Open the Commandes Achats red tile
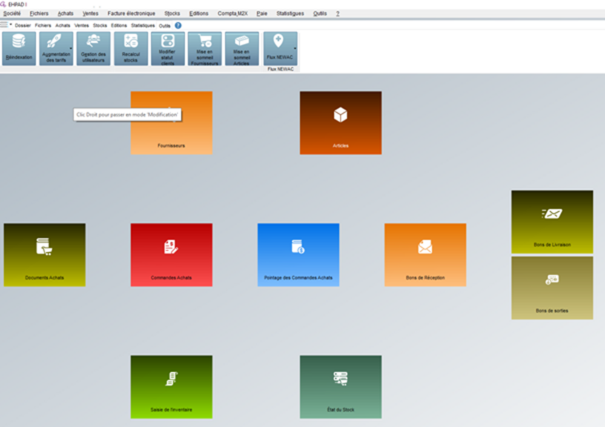The height and width of the screenshot is (427, 605). click(x=171, y=254)
